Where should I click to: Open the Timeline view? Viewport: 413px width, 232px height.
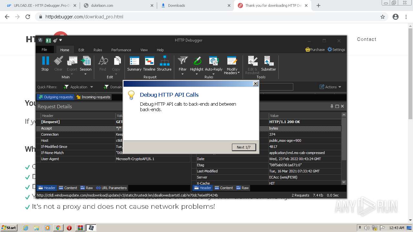pos(149,63)
